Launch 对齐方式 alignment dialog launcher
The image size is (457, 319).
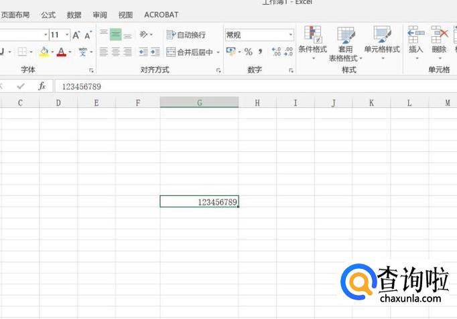coord(218,70)
